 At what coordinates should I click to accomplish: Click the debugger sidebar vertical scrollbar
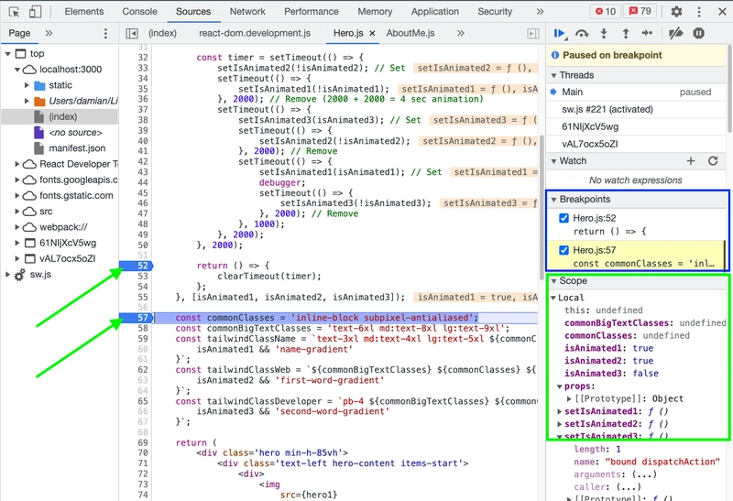click(x=729, y=88)
